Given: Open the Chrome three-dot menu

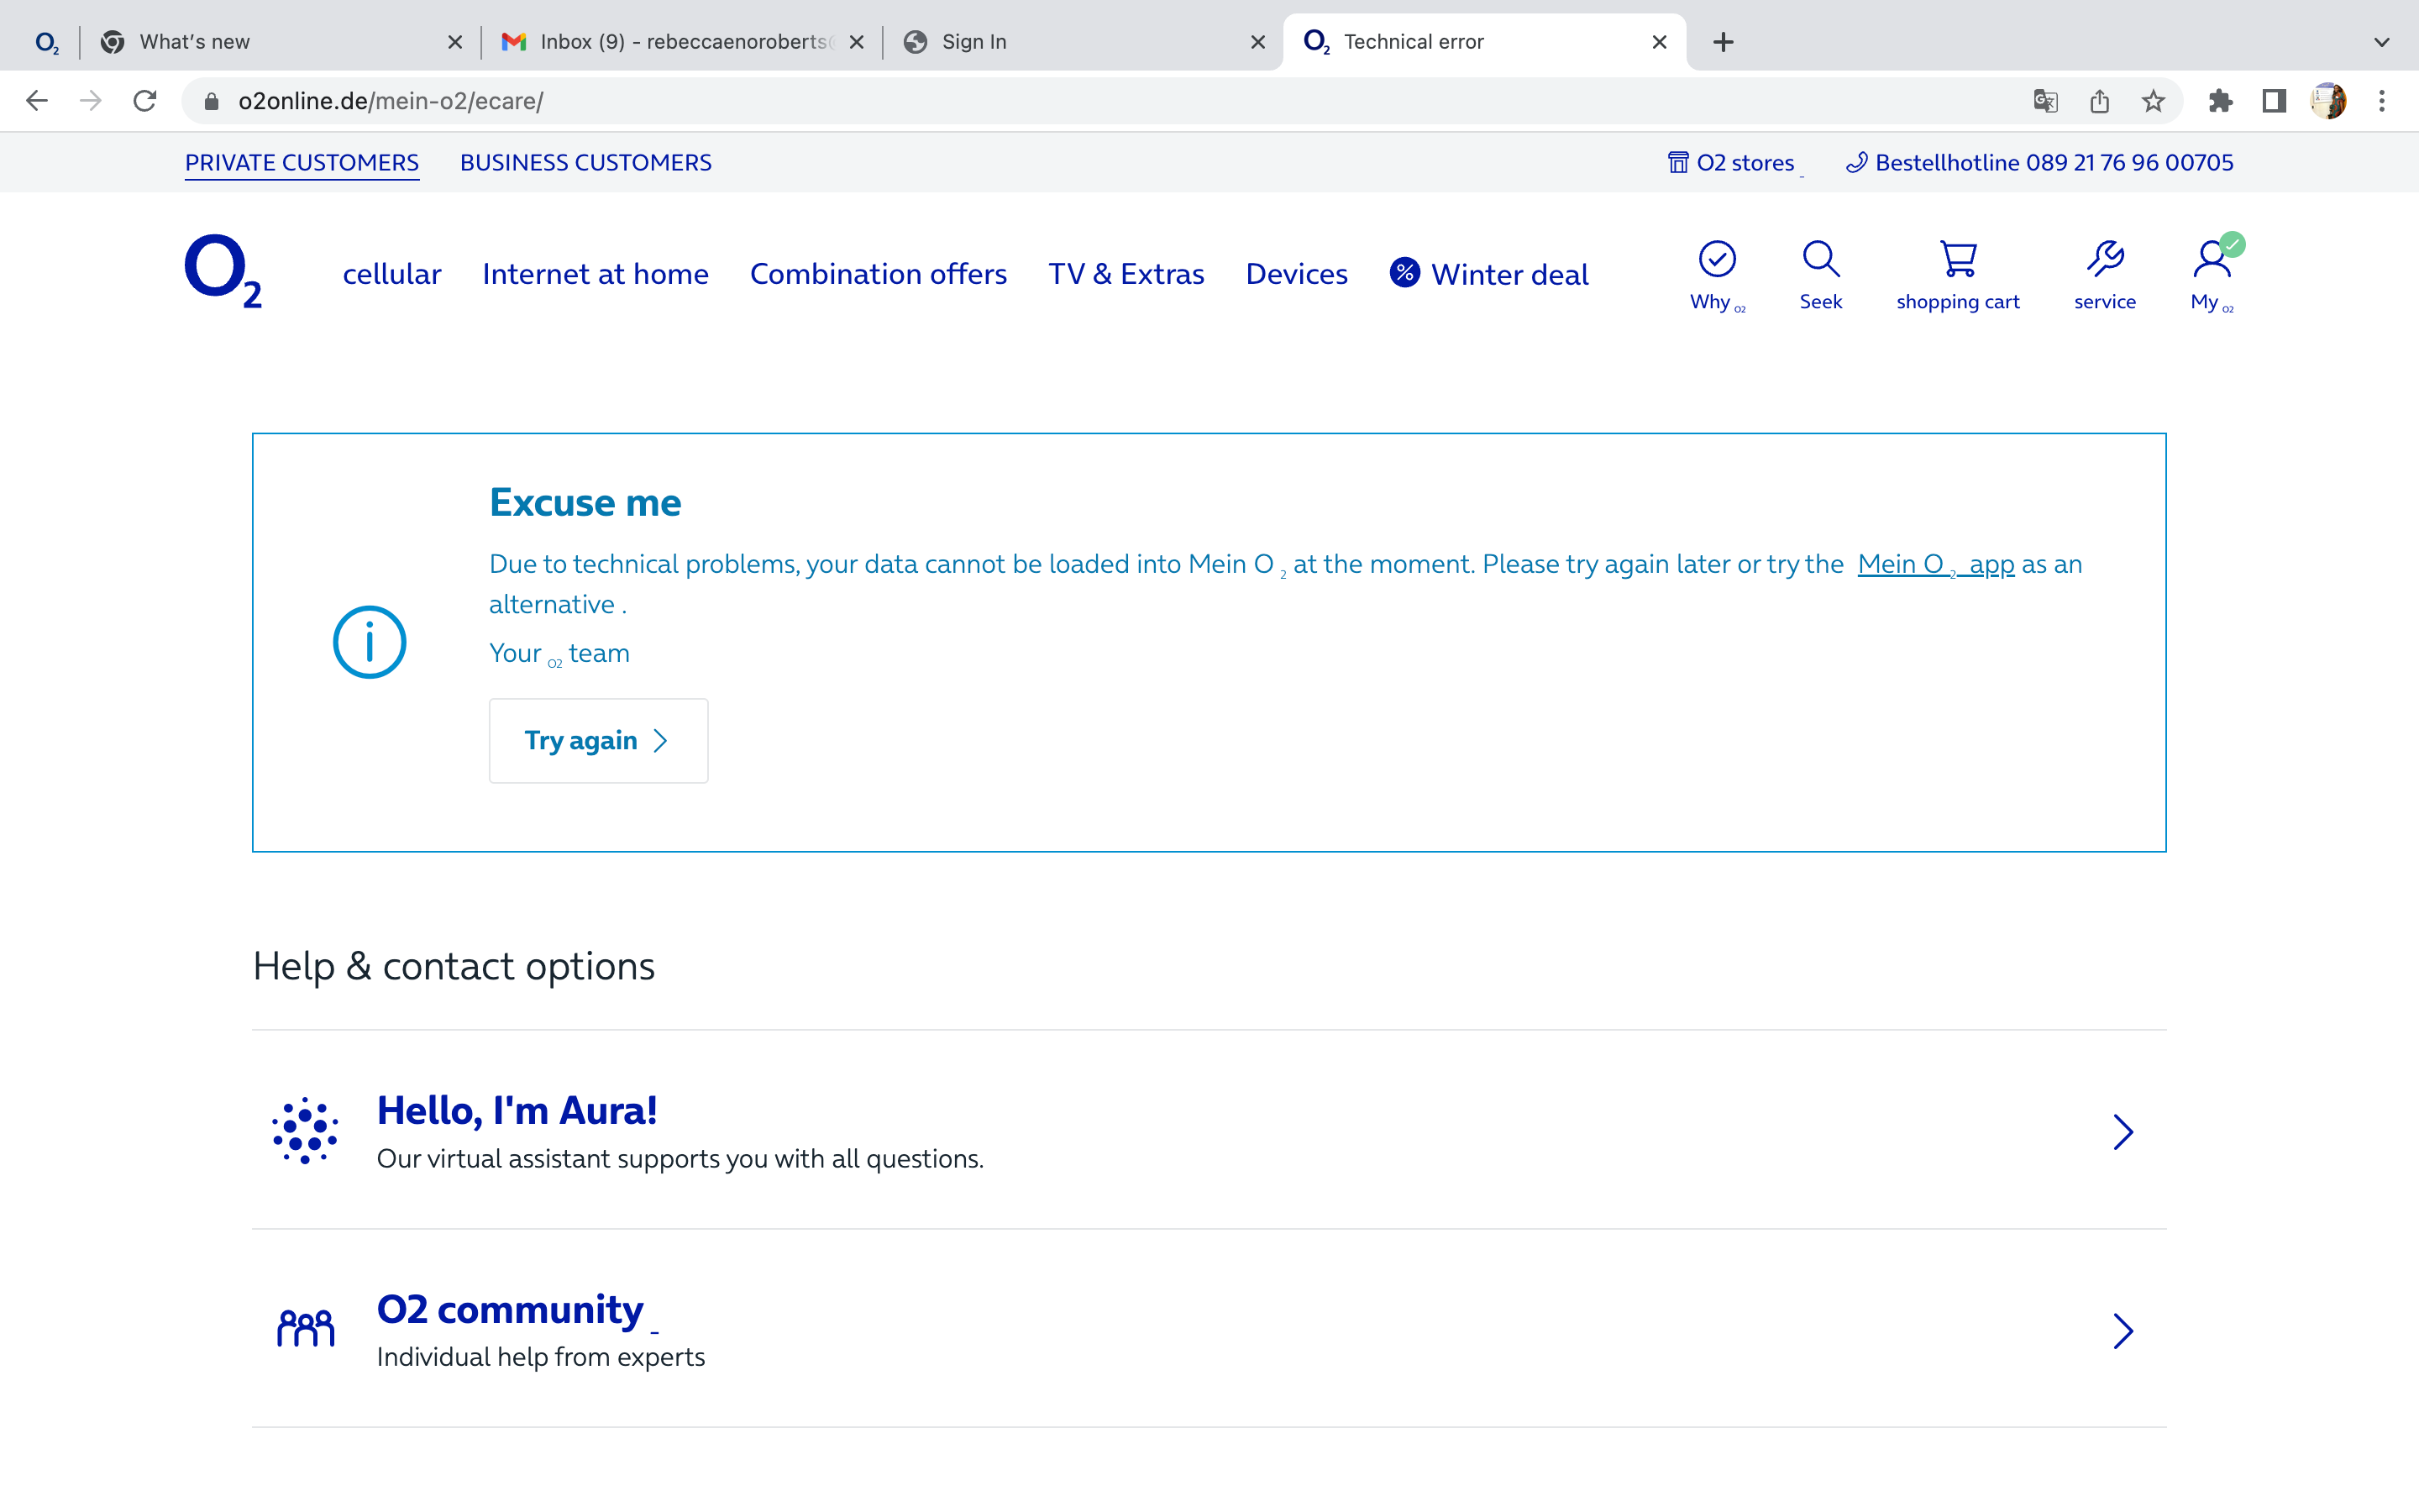Looking at the screenshot, I should (x=2382, y=101).
